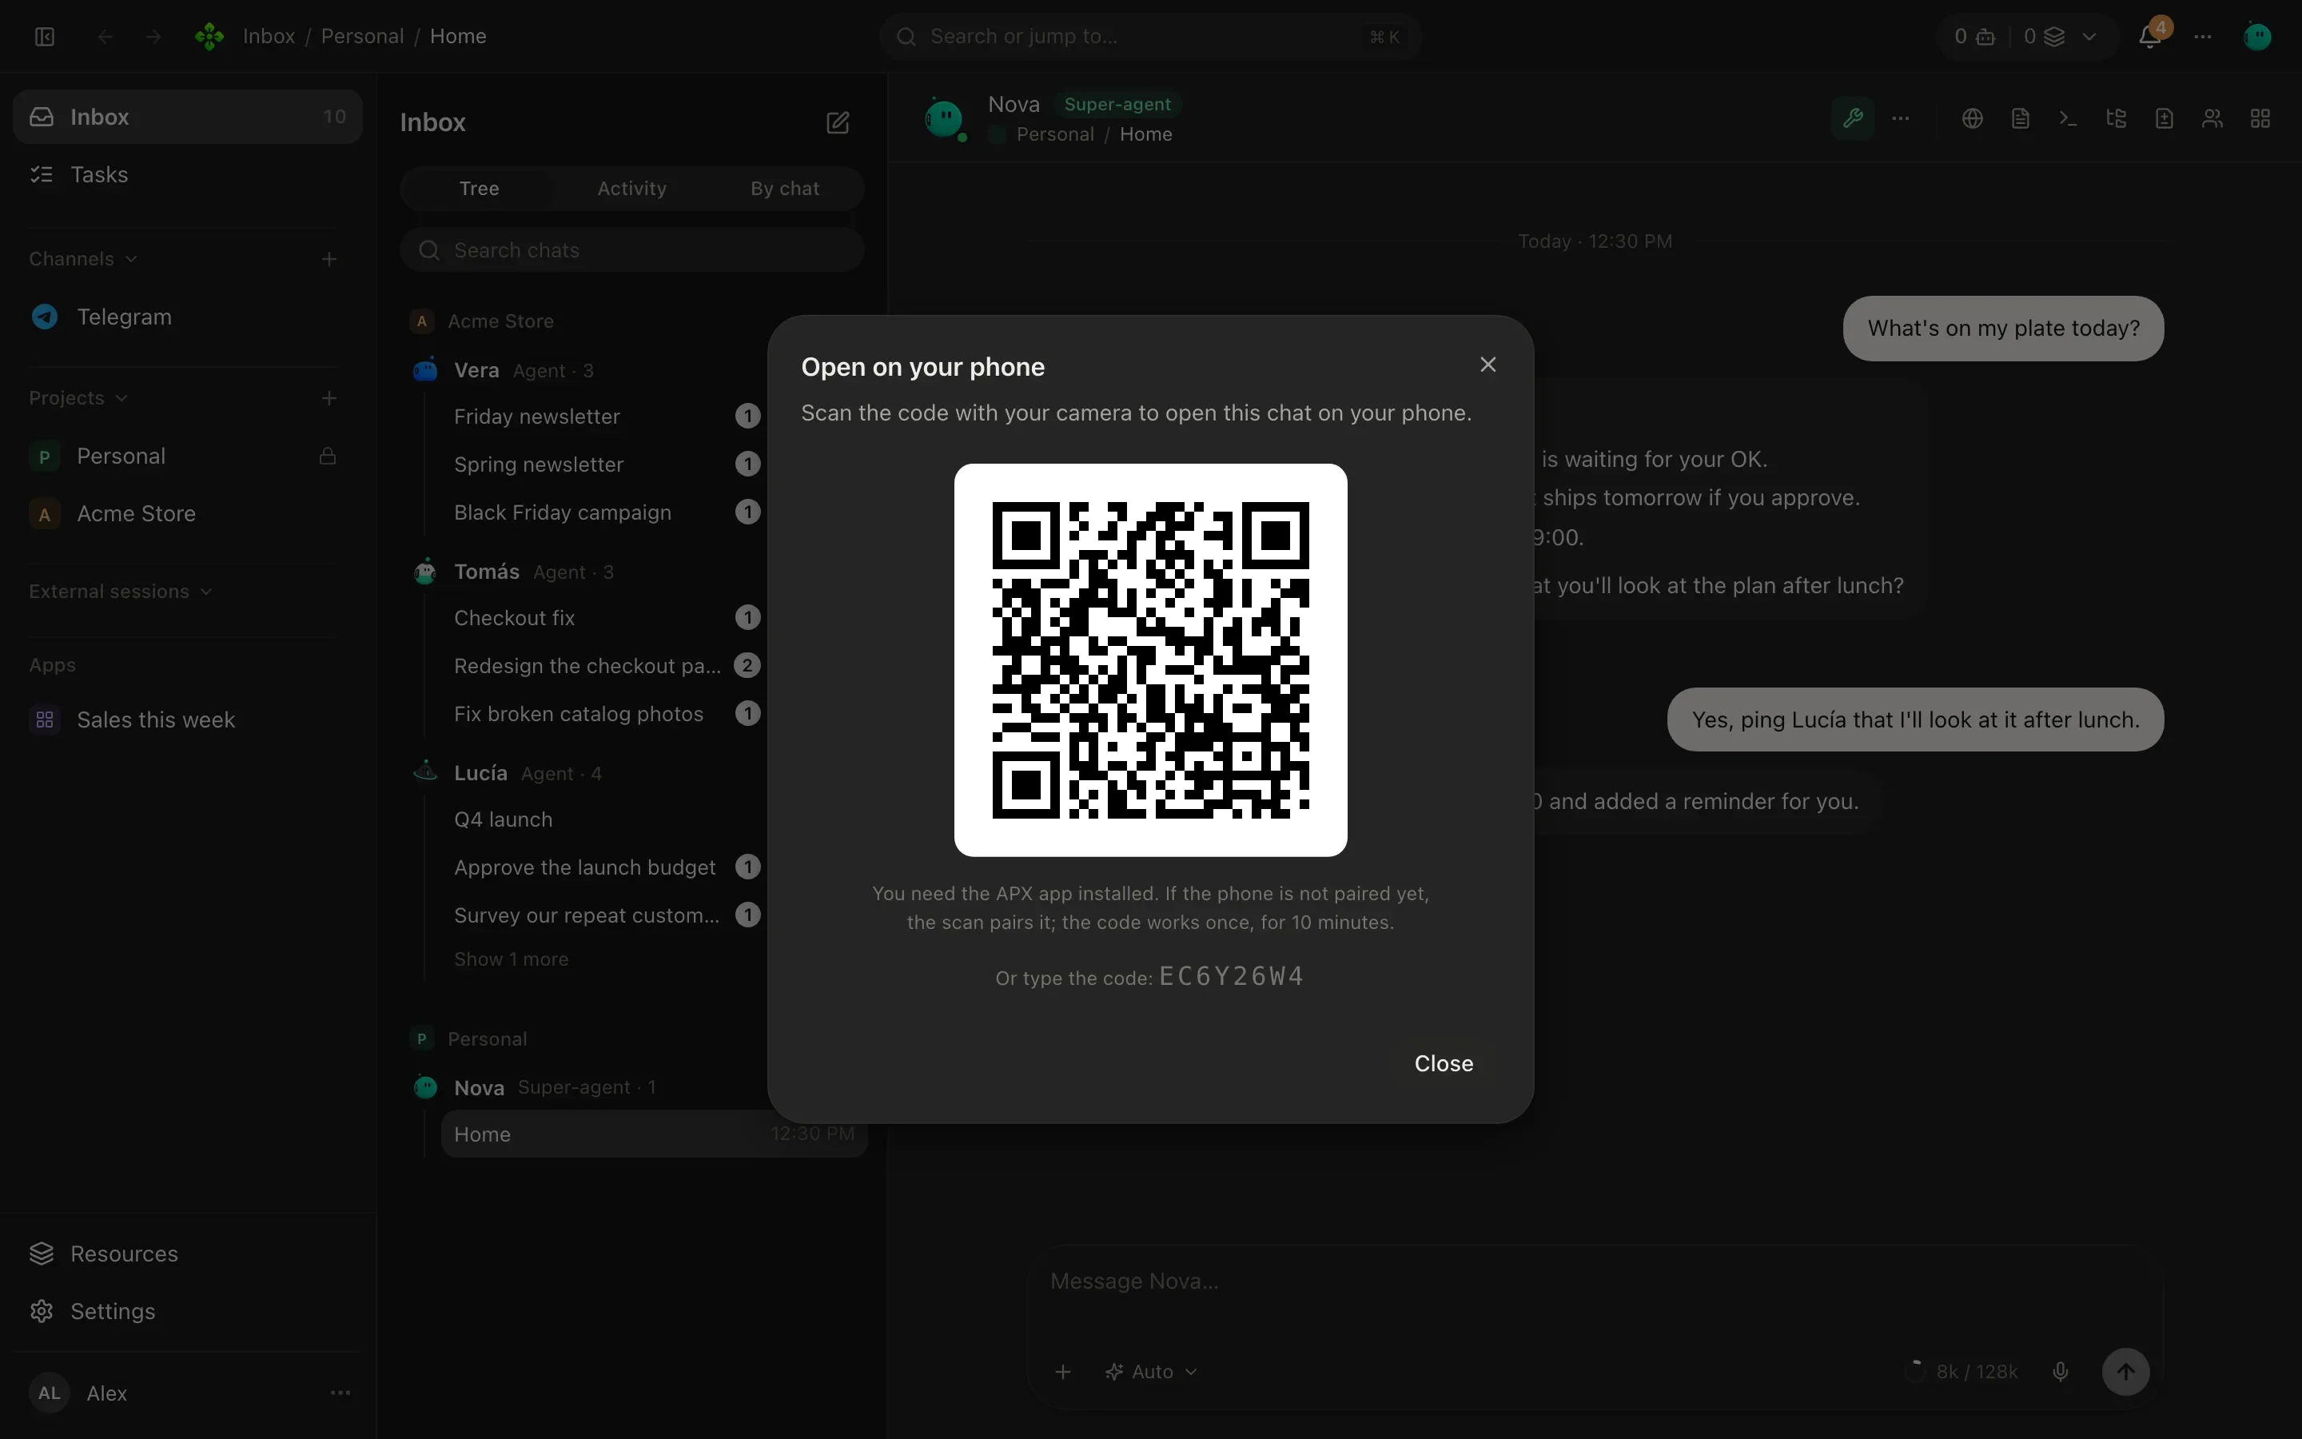
Task: Click the Search chats field
Action: point(631,250)
